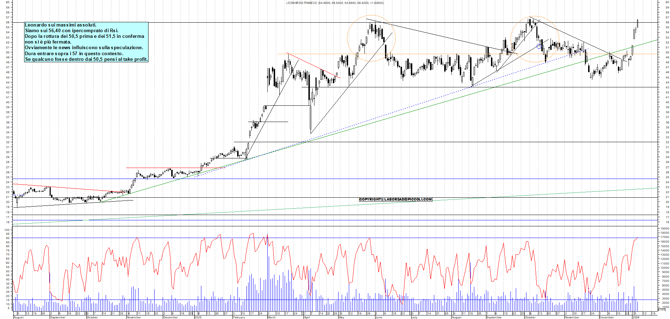
Task: Click the July month label
Action: click(x=414, y=317)
